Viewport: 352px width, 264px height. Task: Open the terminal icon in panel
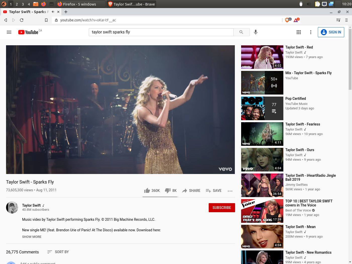51,4
